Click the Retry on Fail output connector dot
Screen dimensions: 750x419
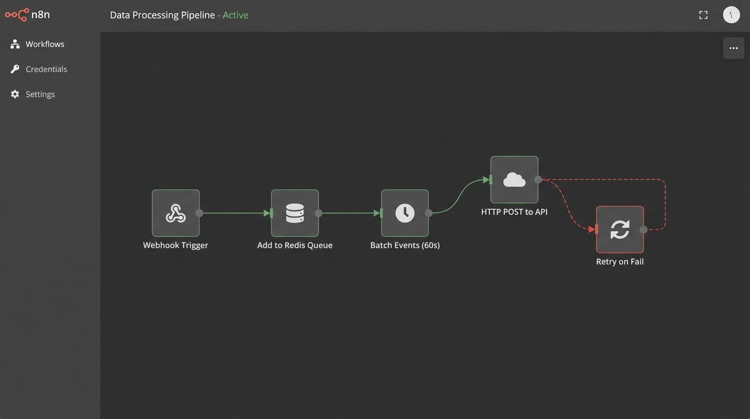(x=644, y=230)
